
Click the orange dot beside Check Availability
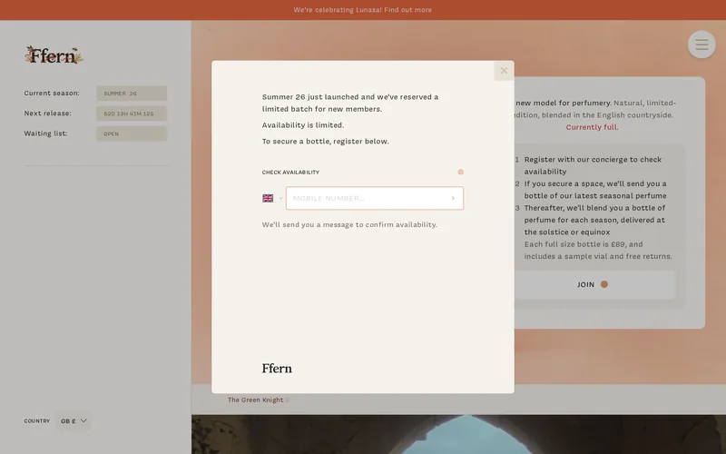coord(461,172)
